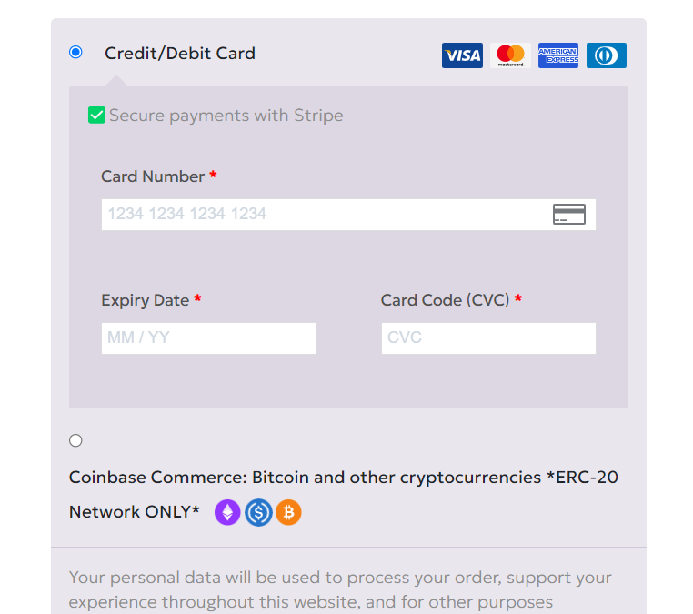
Task: Focus the Card Number input field
Action: [x=348, y=215]
